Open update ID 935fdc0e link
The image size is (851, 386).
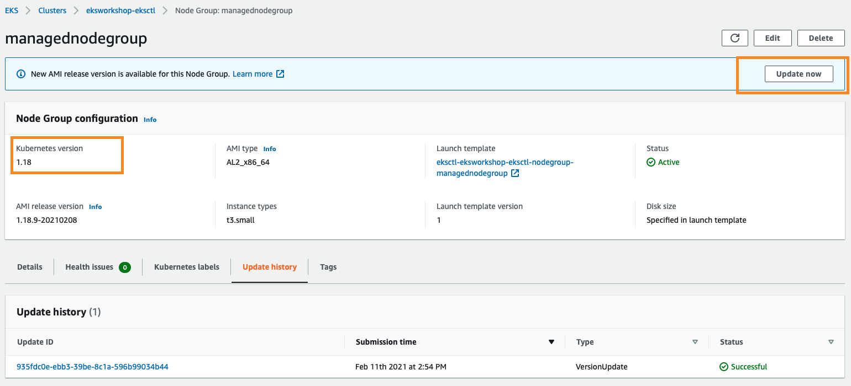[92, 367]
